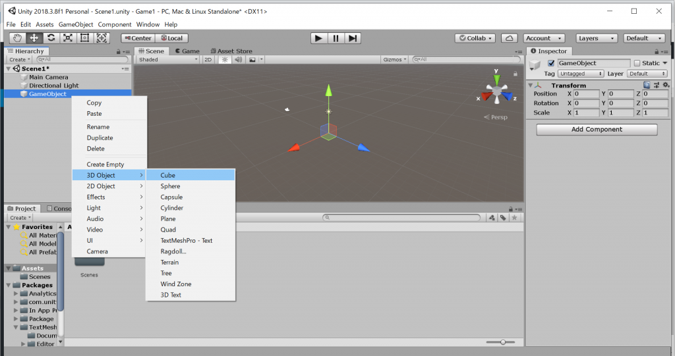
Task: Click the scene orientation gizmo
Action: point(497,90)
